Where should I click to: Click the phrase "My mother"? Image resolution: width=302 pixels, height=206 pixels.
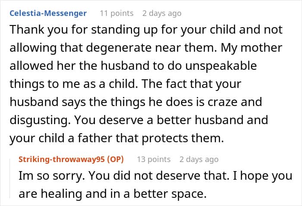(260, 48)
